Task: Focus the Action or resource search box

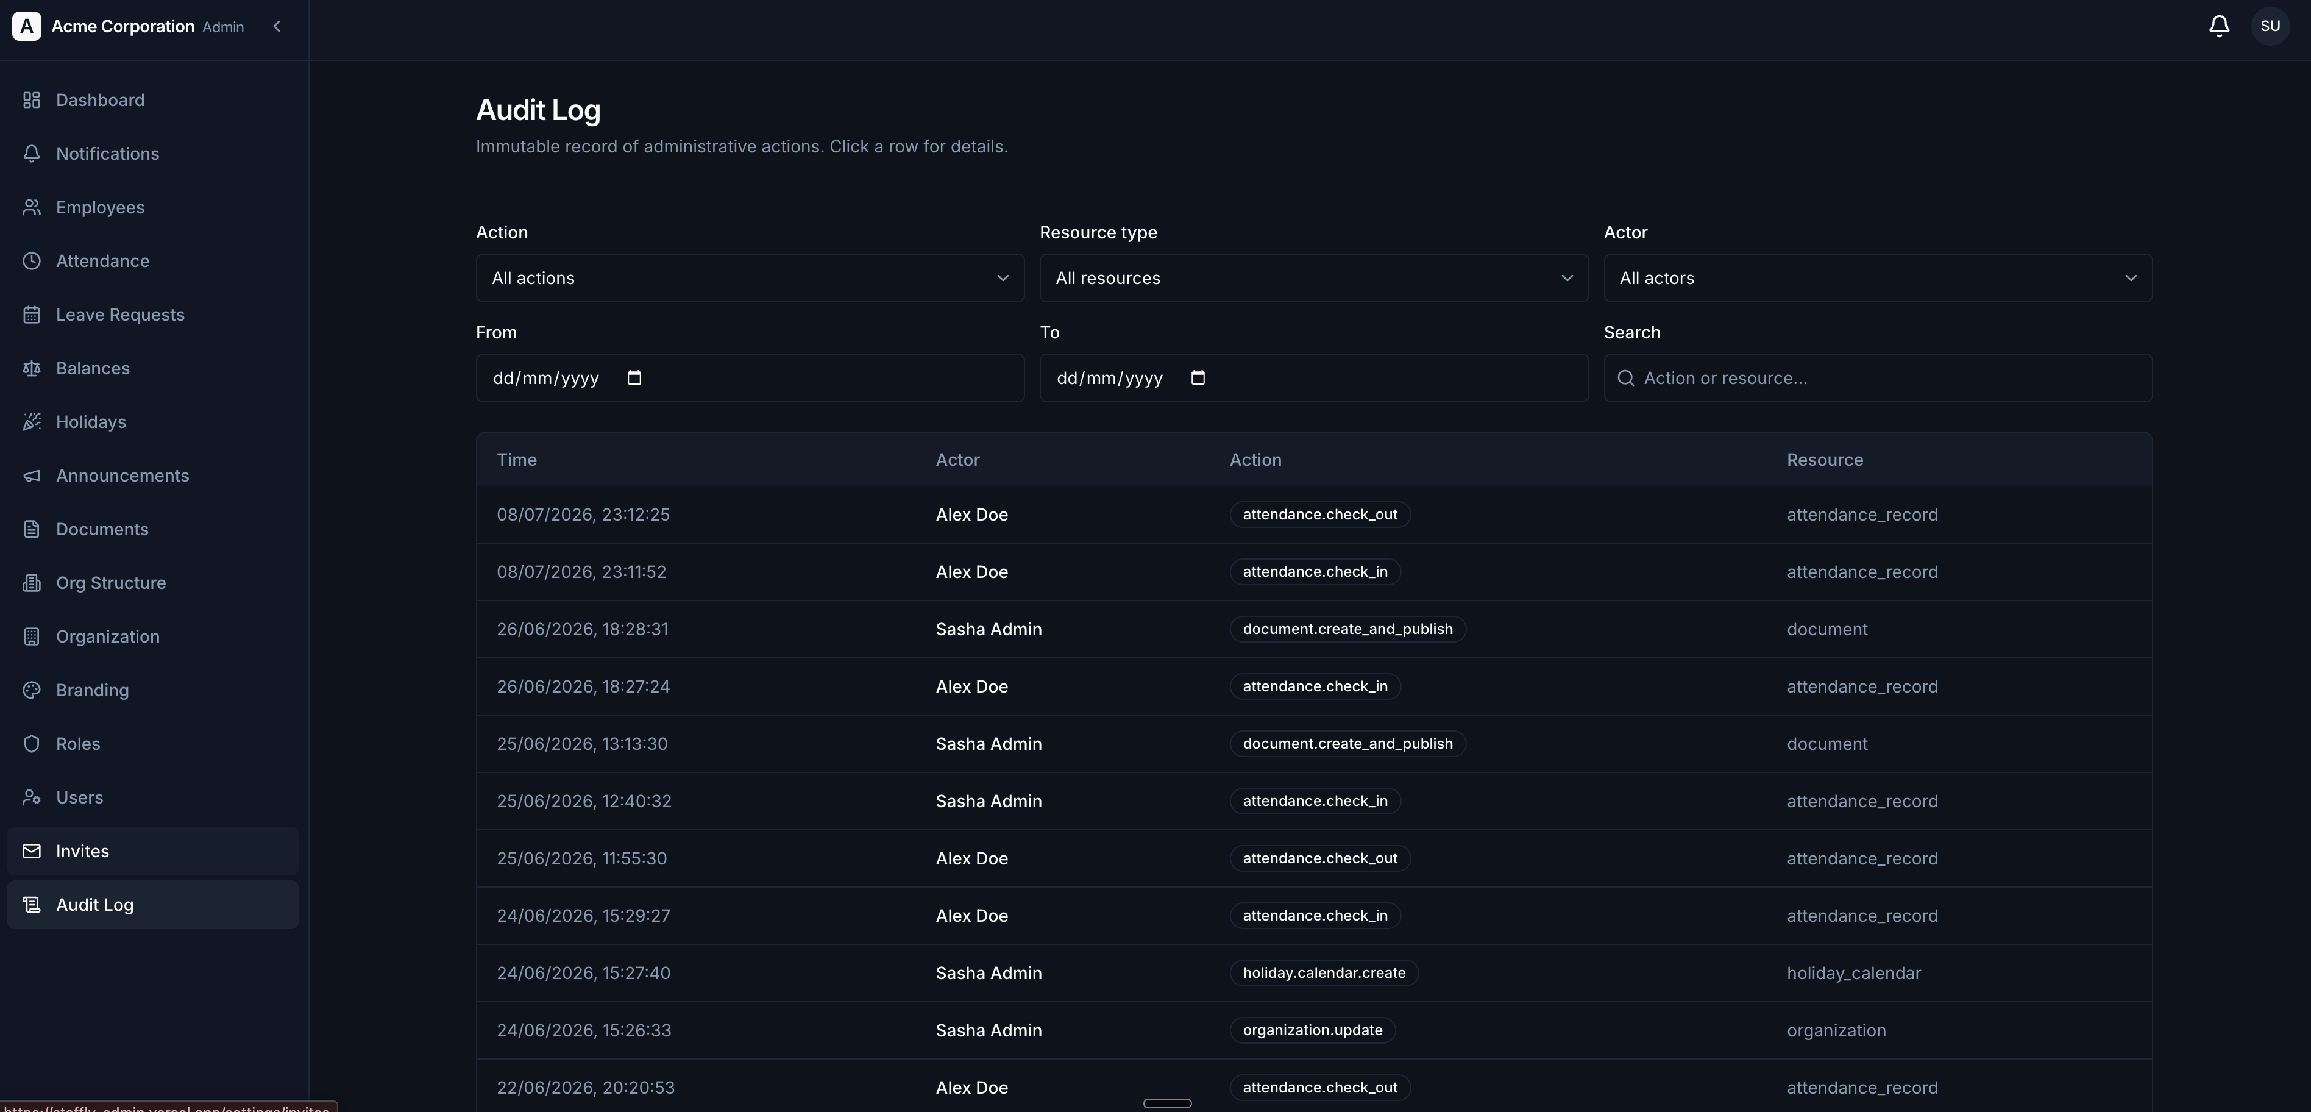Action: point(1878,378)
